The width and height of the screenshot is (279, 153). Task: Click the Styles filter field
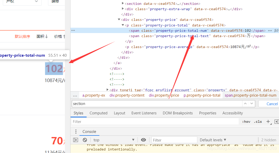[x=155, y=122]
